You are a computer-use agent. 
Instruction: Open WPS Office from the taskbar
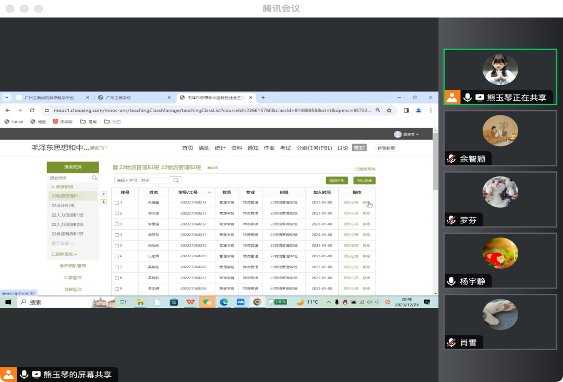click(x=190, y=302)
